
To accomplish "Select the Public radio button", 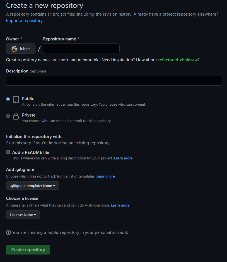I will 8,99.
